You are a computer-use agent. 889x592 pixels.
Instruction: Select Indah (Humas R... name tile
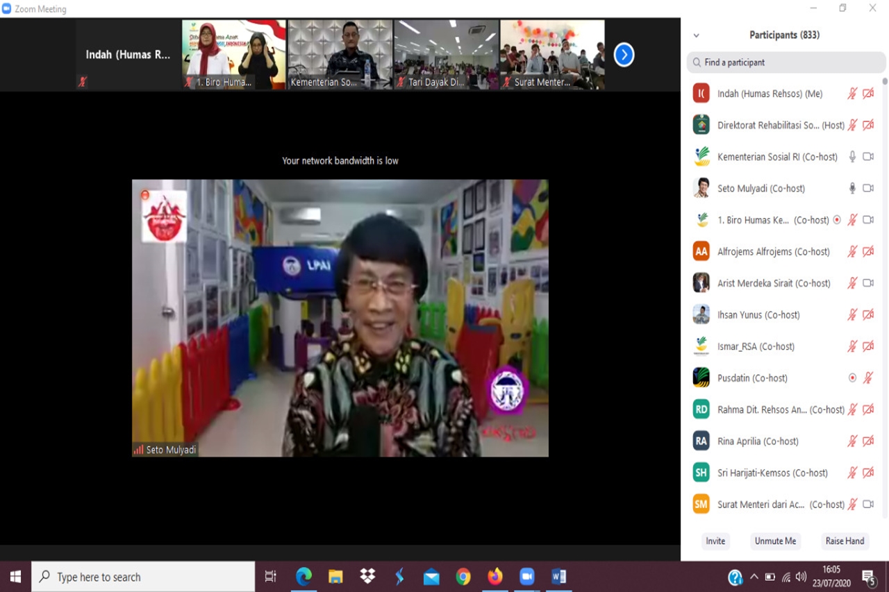(x=128, y=54)
